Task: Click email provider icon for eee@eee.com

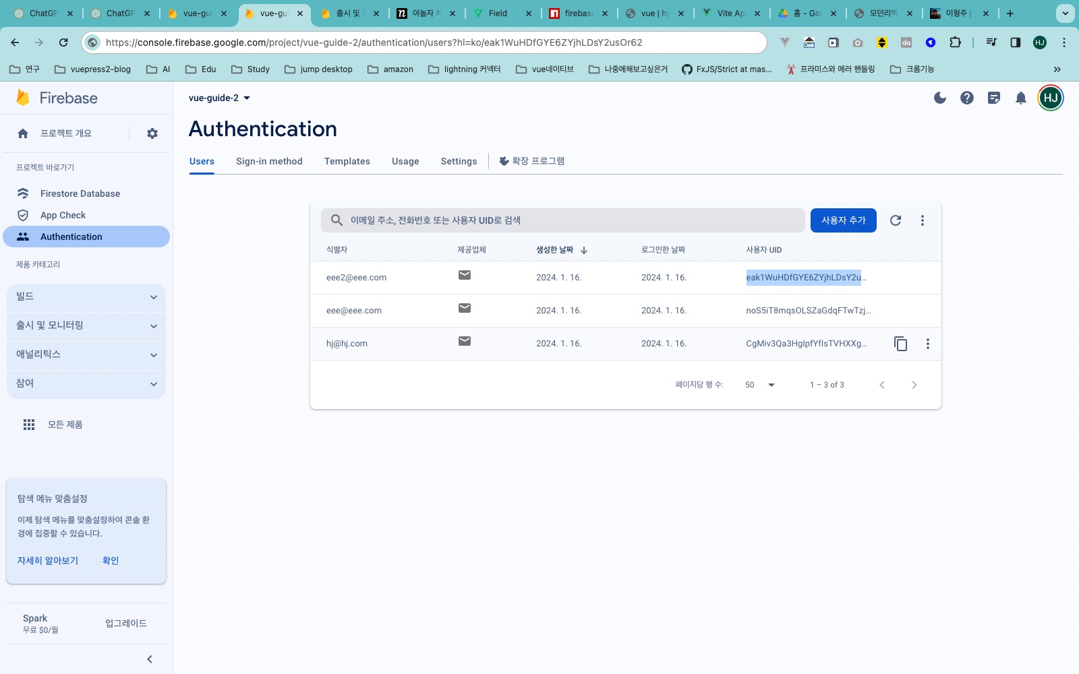Action: pyautogui.click(x=465, y=308)
